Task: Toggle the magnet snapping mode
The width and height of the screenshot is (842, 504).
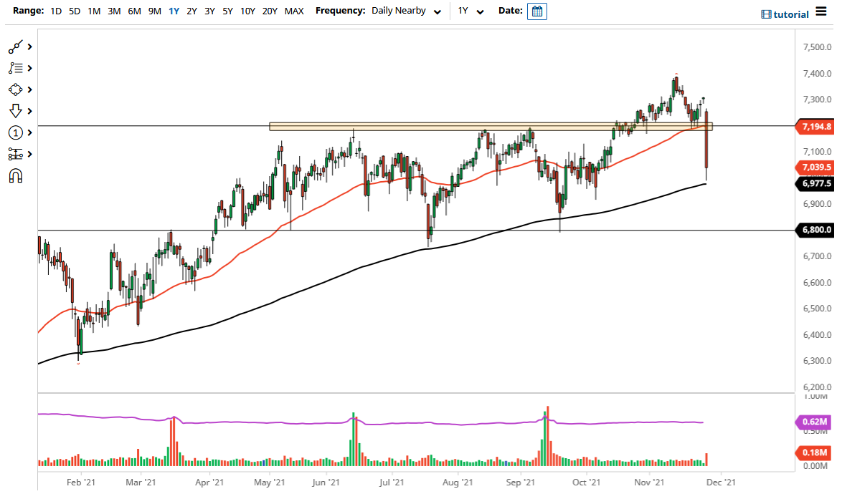Action: (x=16, y=175)
